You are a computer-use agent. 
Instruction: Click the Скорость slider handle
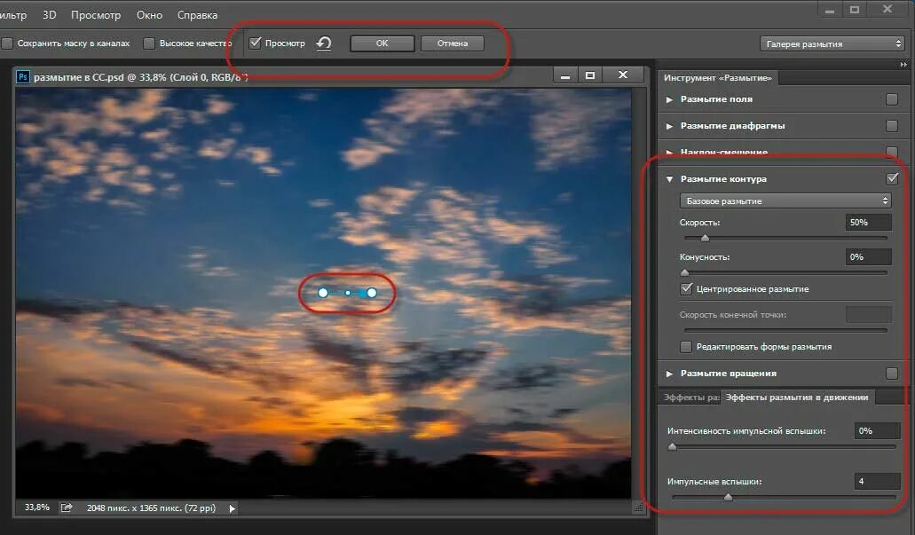[705, 238]
